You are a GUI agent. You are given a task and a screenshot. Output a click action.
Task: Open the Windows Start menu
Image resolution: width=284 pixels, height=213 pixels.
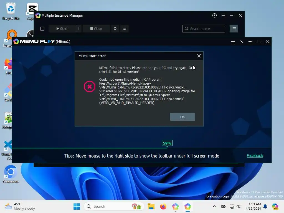(77, 206)
